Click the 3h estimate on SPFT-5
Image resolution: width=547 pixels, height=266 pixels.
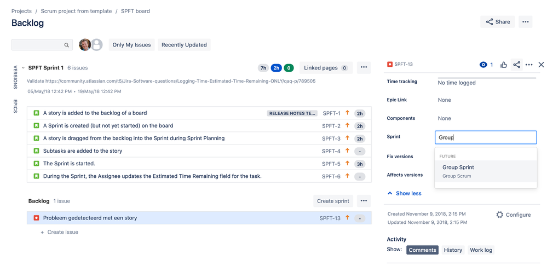(x=360, y=164)
